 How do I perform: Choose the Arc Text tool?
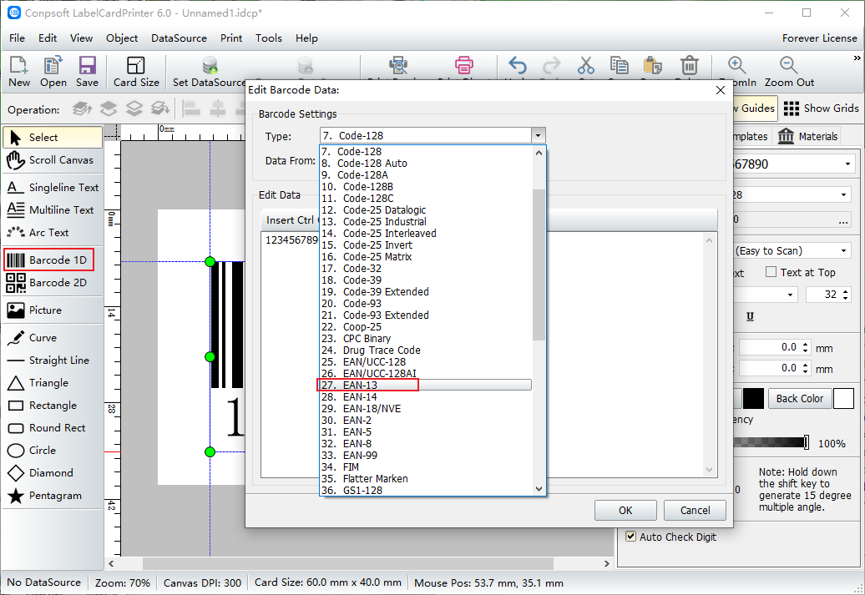click(53, 233)
